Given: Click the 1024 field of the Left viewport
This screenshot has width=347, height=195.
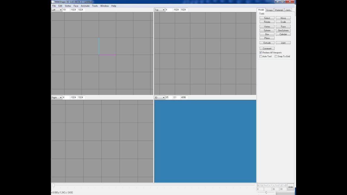Looking at the screenshot, I should [81, 10].
